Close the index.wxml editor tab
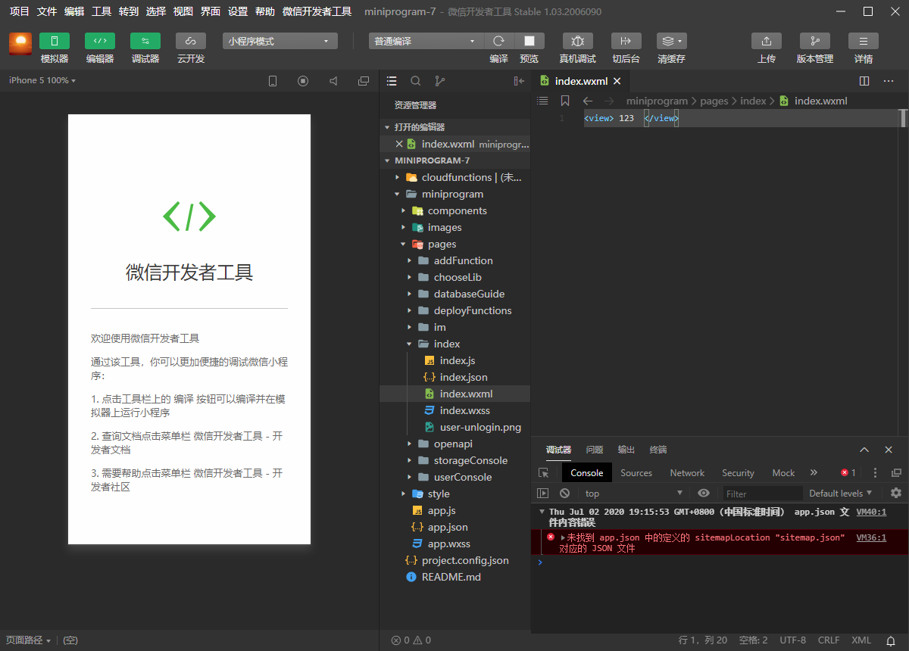The height and width of the screenshot is (651, 909). tap(617, 81)
